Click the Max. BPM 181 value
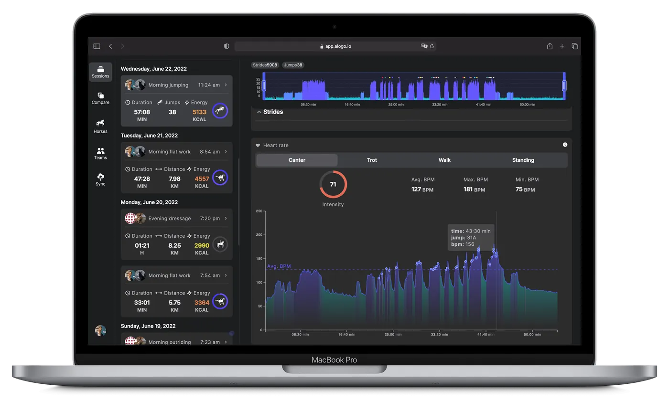The width and height of the screenshot is (669, 401). point(474,190)
